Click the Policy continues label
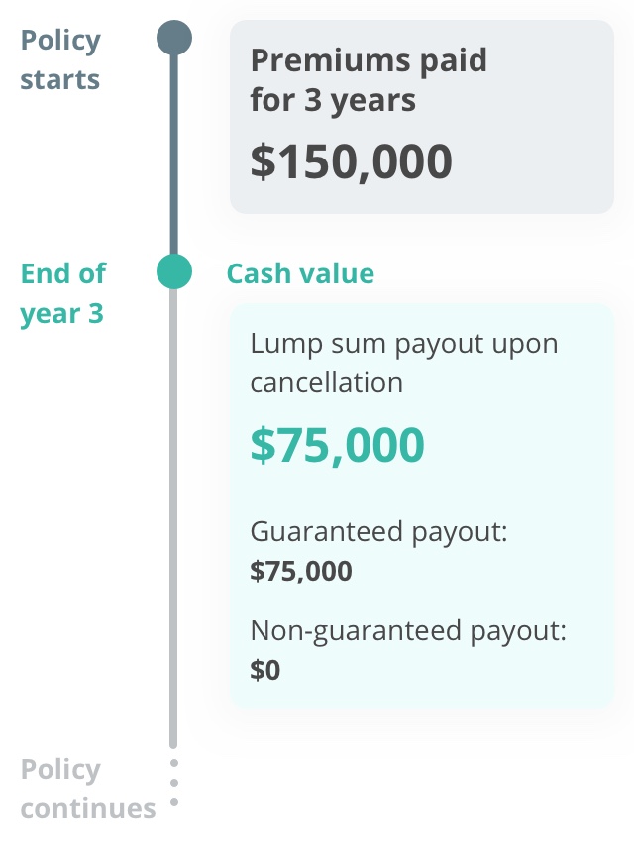Screen dimensions: 634x848 (x=88, y=789)
